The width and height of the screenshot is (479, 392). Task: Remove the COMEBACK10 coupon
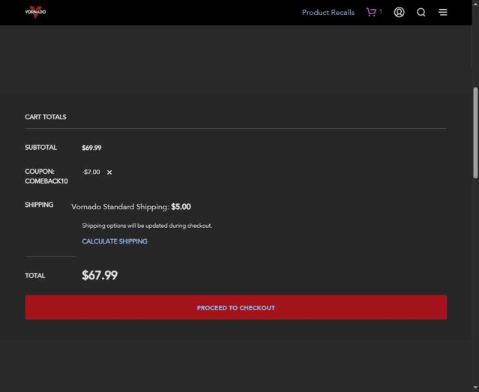[109, 172]
